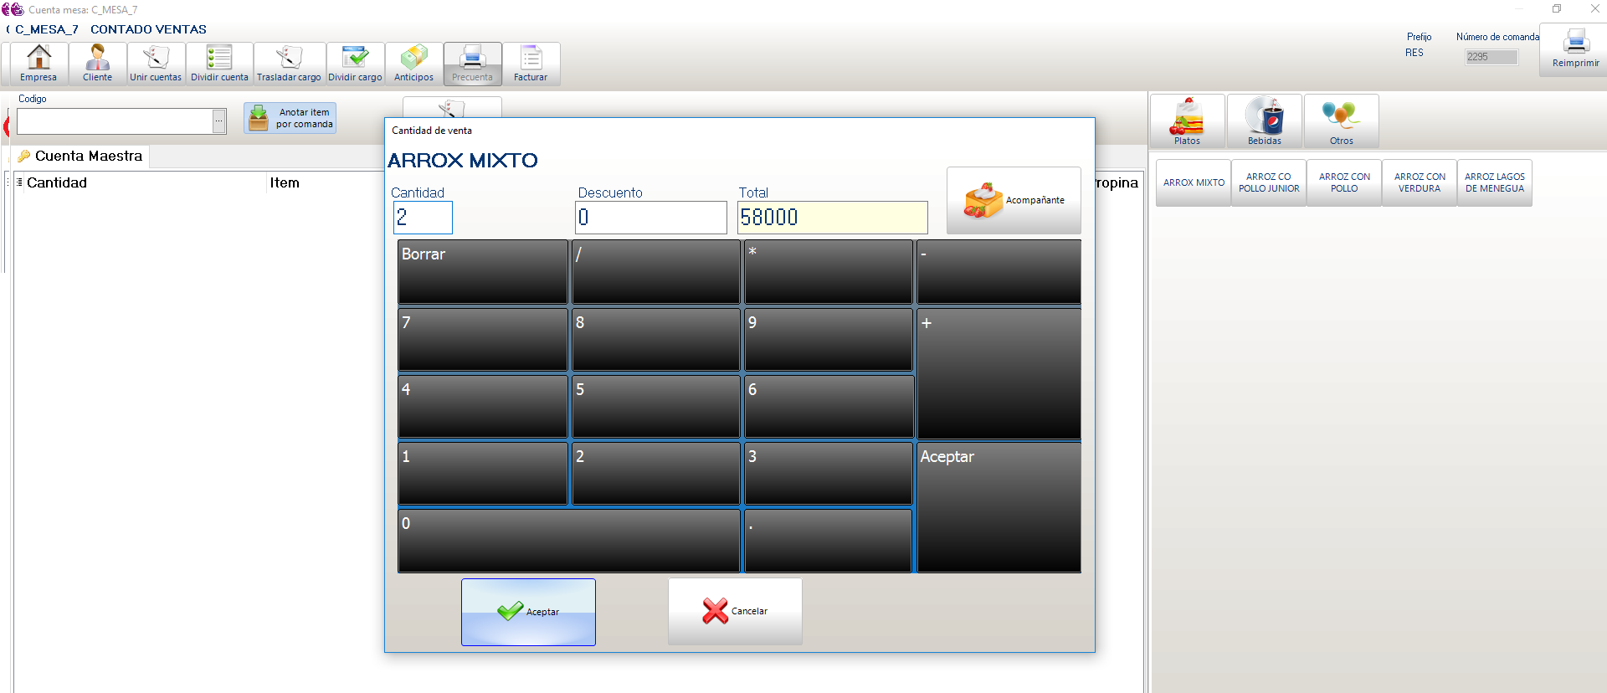Screen dimensions: 1607x693
Task: Open the Empresa toolbar icon
Action: coord(39,64)
